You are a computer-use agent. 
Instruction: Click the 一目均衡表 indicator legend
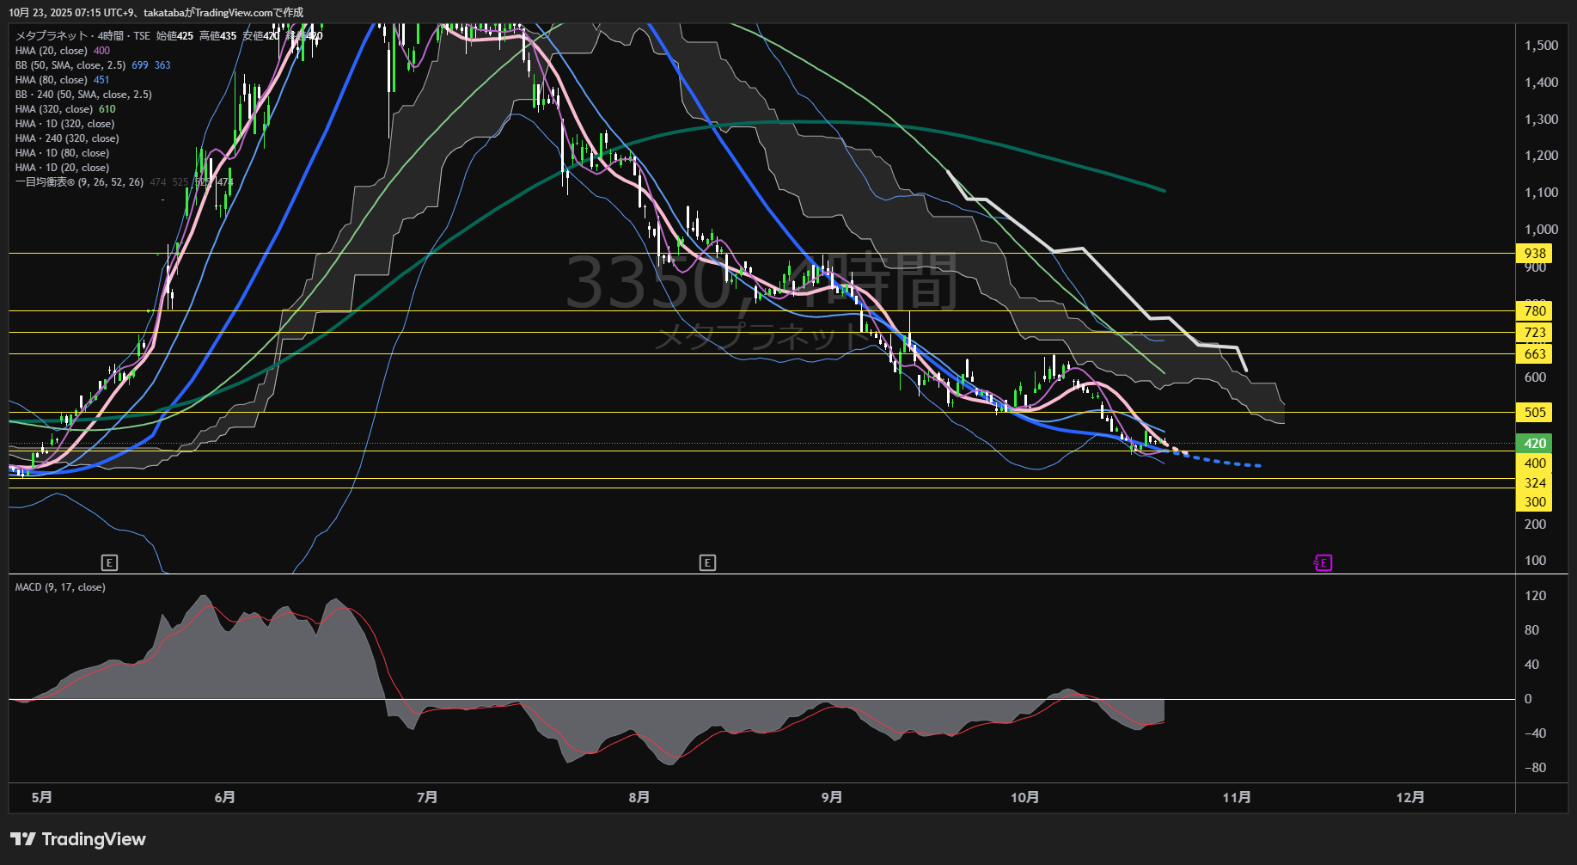coord(79,182)
